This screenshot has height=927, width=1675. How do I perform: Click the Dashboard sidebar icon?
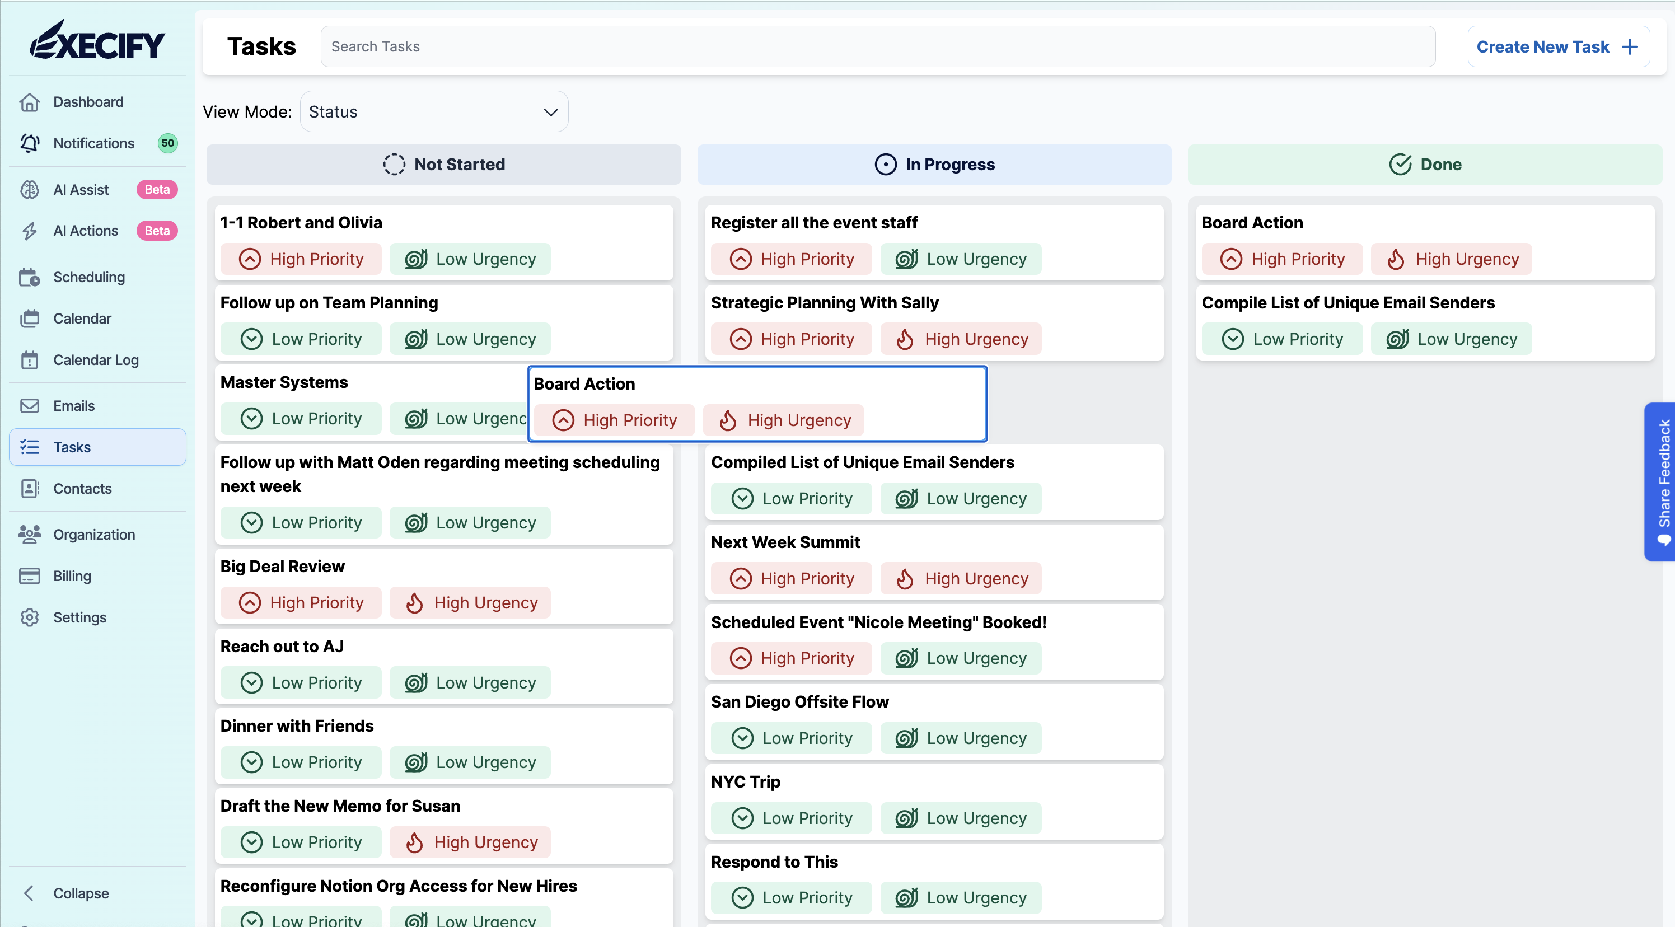30,102
